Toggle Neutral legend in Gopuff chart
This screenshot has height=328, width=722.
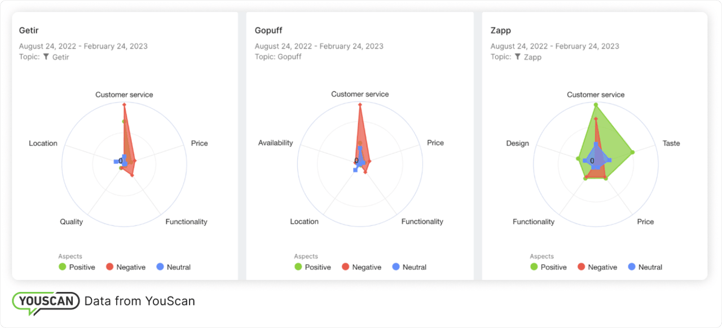tap(409, 267)
